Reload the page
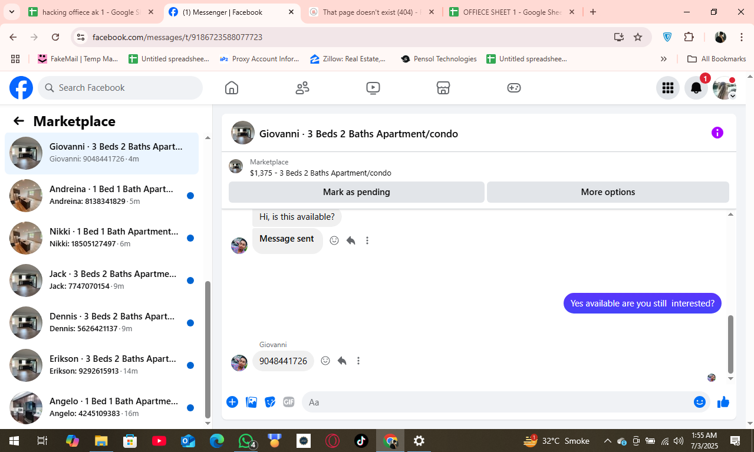The image size is (754, 452). (55, 37)
